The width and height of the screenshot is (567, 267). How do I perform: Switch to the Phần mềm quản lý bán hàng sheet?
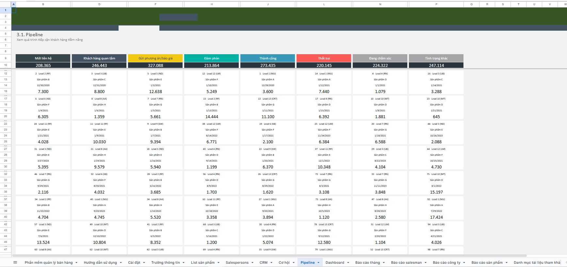[x=49, y=262]
